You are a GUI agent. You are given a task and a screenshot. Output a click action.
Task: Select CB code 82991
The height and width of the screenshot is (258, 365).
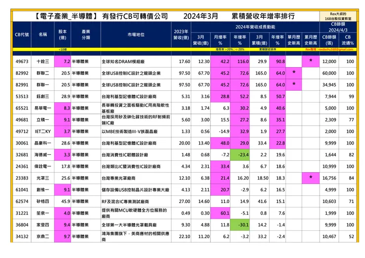(22, 85)
